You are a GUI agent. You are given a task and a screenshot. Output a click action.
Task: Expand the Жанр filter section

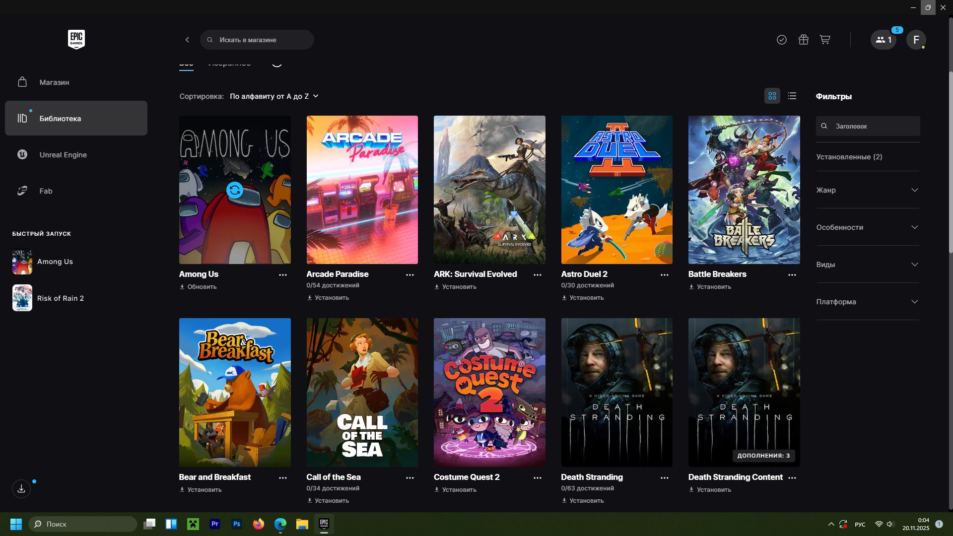(x=867, y=190)
